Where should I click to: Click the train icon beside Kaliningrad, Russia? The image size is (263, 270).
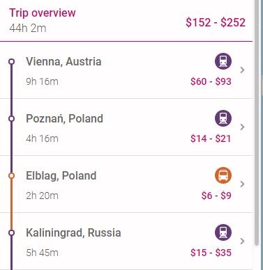(x=223, y=232)
